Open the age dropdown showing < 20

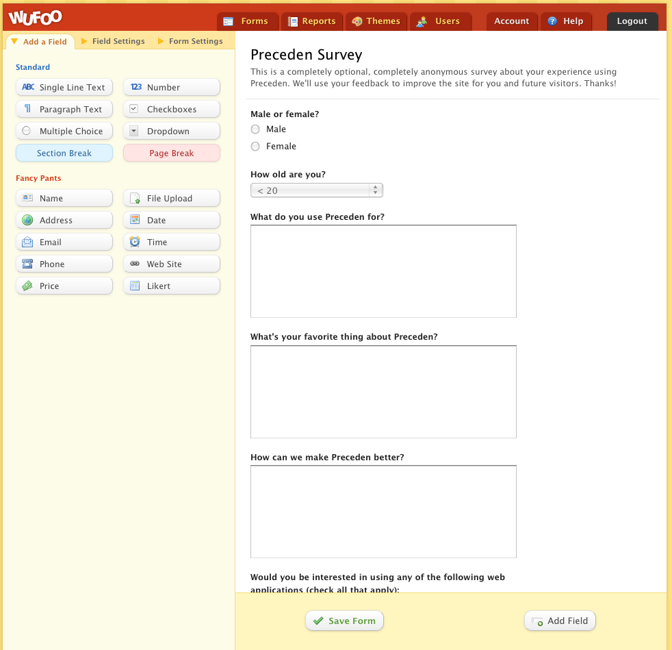(x=317, y=190)
